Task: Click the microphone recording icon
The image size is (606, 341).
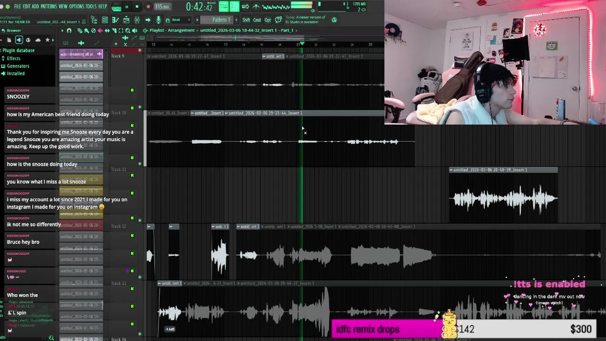Action: [x=159, y=20]
